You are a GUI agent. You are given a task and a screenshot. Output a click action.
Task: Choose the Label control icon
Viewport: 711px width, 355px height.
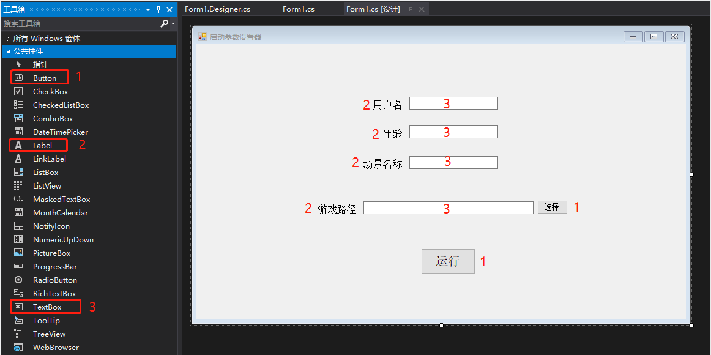(18, 146)
